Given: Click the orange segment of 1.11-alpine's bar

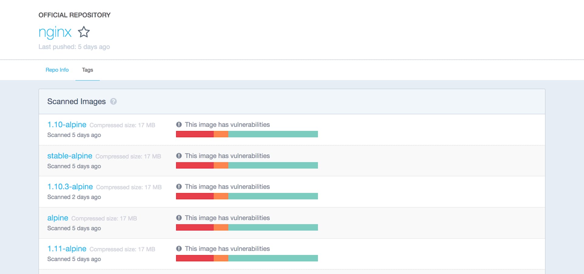Looking at the screenshot, I should (221, 258).
